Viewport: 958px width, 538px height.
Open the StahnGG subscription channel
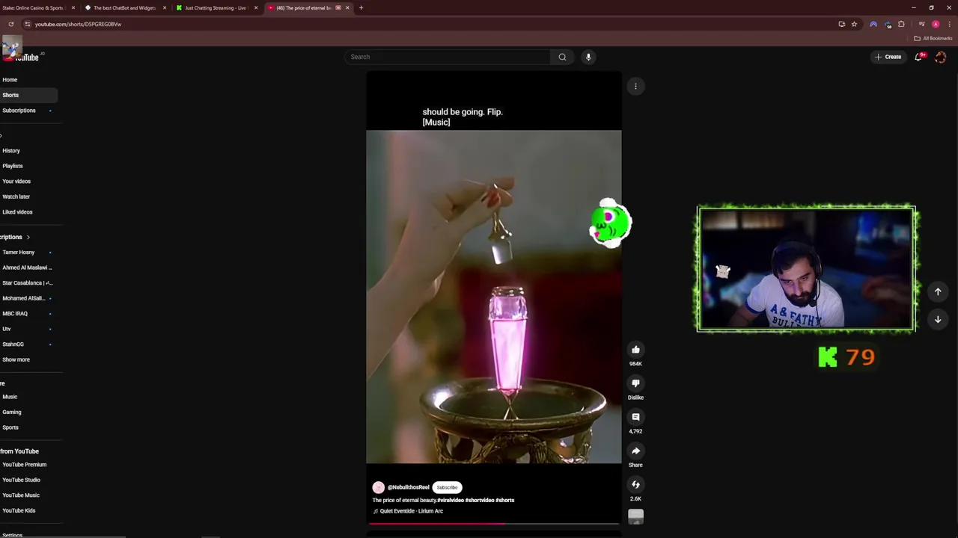pyautogui.click(x=13, y=344)
